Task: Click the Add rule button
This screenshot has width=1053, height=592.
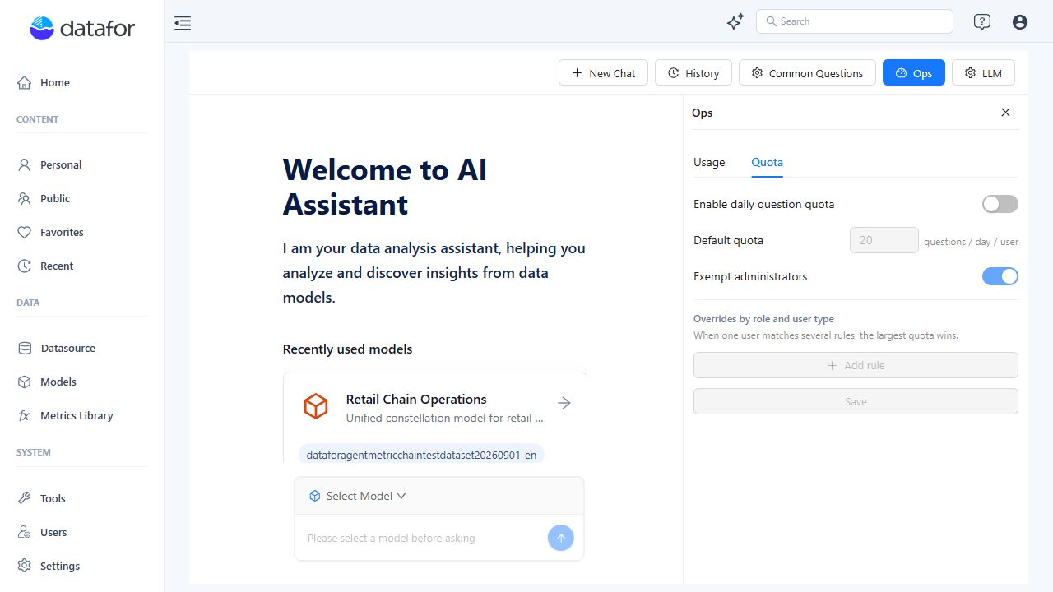Action: point(856,365)
